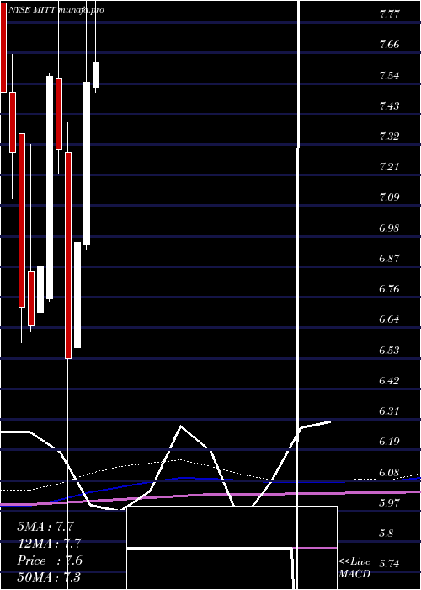
Task: Click the tall red candlestick reaching 6.53
Action: pyautogui.click(x=68, y=255)
